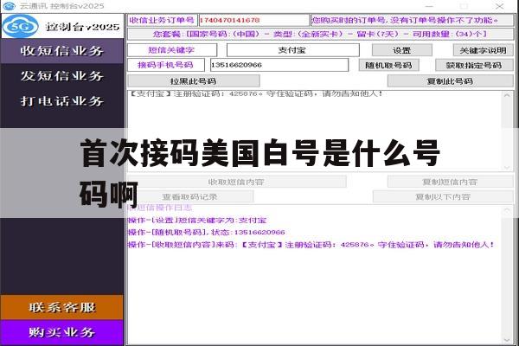Click 拉黑此号码 button
Image resolution: width=519 pixels, height=346 pixels.
click(x=194, y=81)
